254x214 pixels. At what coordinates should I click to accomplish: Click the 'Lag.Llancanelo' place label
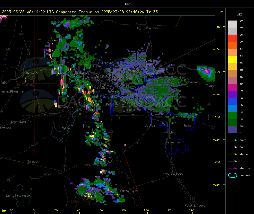tap(18, 195)
